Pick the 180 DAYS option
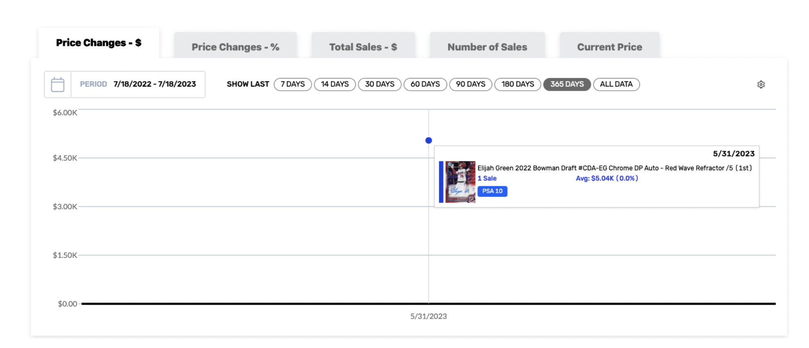 point(517,84)
